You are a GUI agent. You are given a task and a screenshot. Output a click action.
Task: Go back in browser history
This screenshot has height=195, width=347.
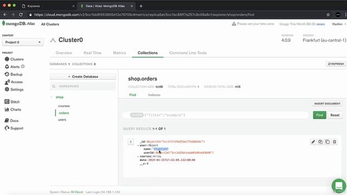tap(5, 15)
